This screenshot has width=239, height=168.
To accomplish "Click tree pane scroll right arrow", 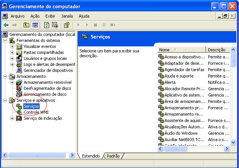I will point(72,155).
